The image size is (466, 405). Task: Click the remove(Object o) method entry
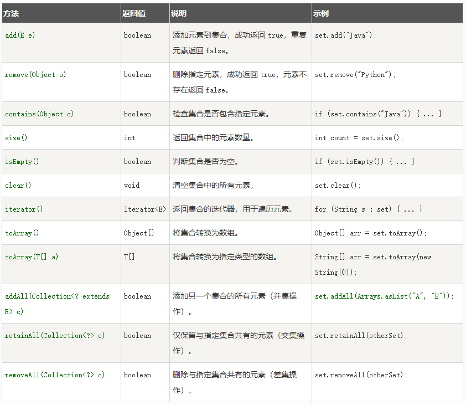click(35, 75)
